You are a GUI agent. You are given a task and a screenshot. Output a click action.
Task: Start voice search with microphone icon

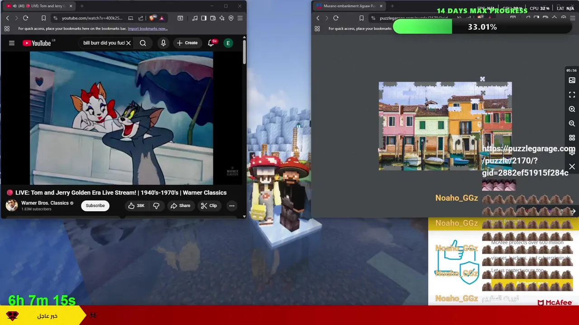pos(163,43)
